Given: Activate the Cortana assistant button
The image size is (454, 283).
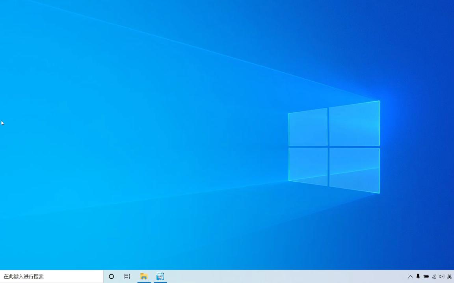Looking at the screenshot, I should 111,276.
